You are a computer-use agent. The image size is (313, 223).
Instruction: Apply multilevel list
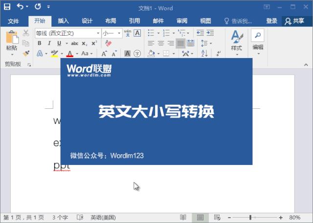click(181, 33)
